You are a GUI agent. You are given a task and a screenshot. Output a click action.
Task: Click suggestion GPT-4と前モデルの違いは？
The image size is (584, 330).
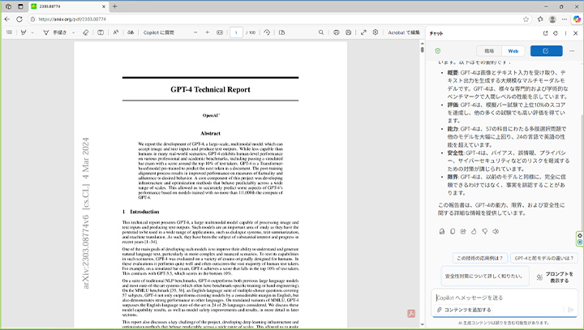click(543, 258)
